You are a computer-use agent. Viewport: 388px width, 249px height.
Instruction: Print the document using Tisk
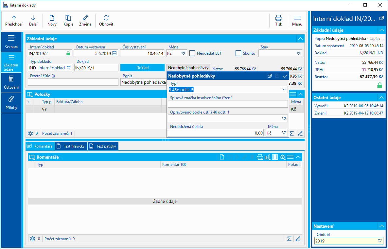[279, 21]
